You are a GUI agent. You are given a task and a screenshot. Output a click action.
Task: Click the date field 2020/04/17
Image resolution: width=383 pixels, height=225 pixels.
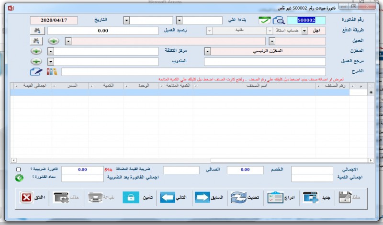pos(54,20)
